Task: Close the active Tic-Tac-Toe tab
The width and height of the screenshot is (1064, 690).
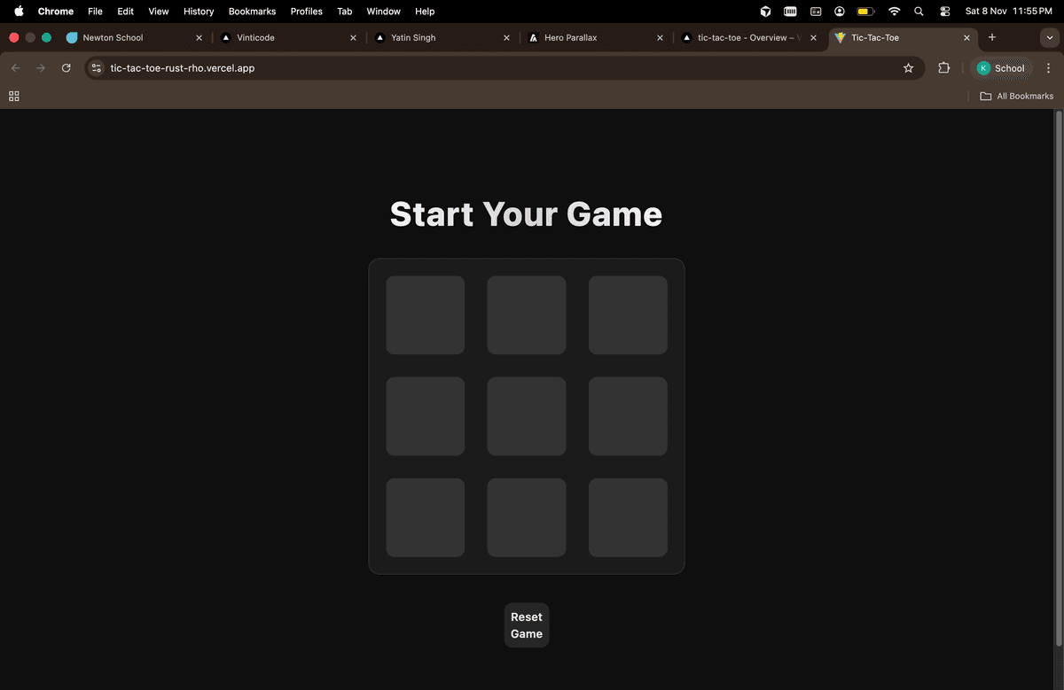Action: click(x=966, y=38)
